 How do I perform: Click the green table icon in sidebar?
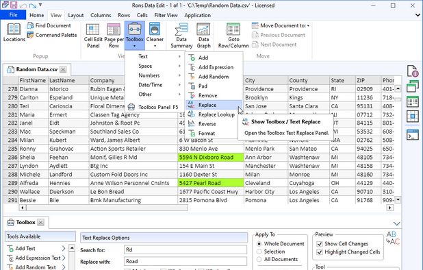pos(413,102)
